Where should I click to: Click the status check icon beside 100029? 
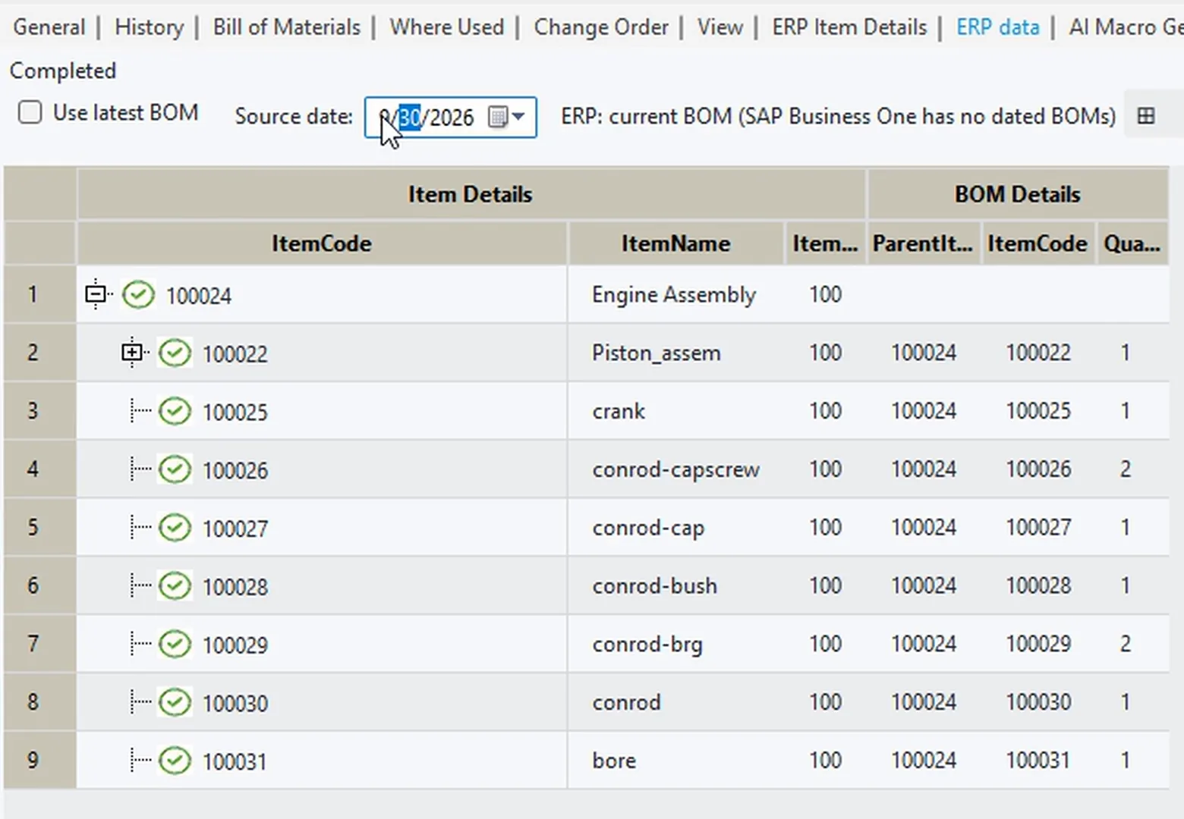click(x=175, y=645)
